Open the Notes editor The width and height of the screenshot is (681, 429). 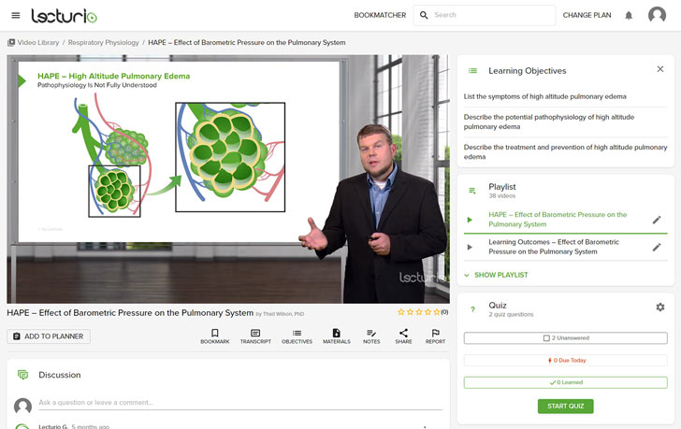pyautogui.click(x=371, y=336)
